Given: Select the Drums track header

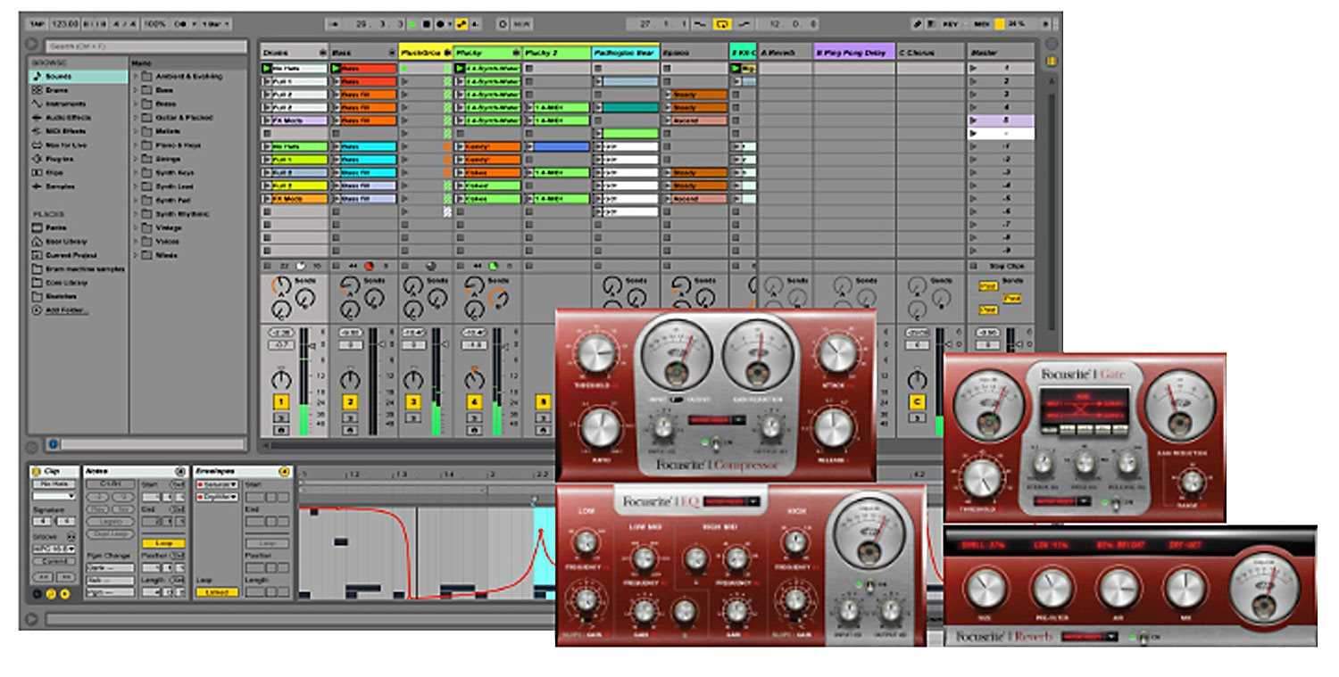Looking at the screenshot, I should pyautogui.click(x=294, y=53).
